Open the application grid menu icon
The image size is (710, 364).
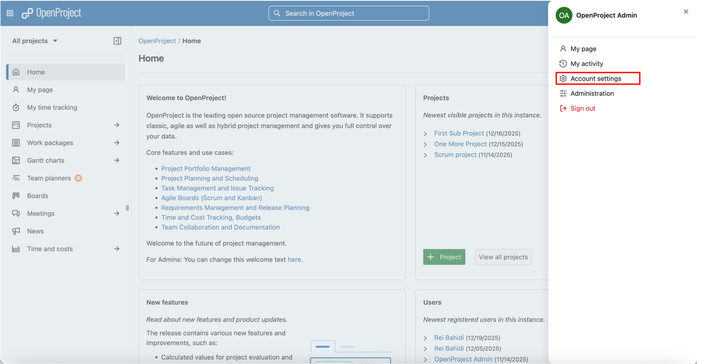click(x=10, y=13)
